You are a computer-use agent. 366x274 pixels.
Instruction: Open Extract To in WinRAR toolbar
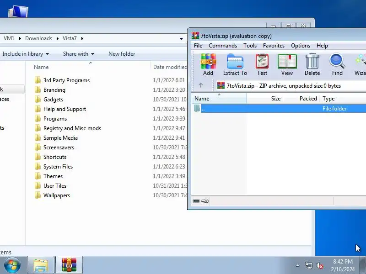(x=235, y=62)
